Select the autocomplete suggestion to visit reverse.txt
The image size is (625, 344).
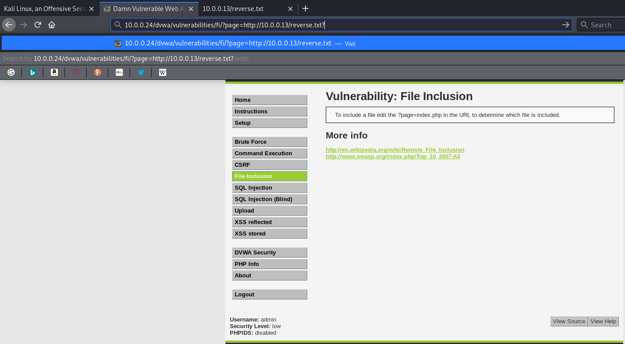[312, 43]
